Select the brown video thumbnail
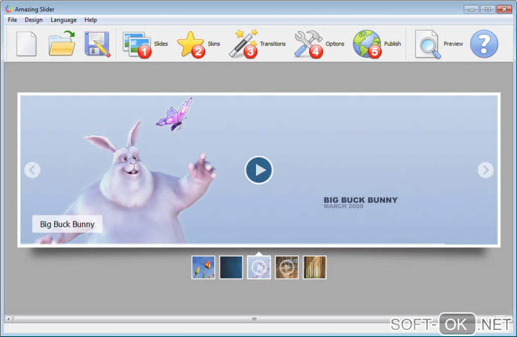This screenshot has width=517, height=337. pyautogui.click(x=286, y=268)
